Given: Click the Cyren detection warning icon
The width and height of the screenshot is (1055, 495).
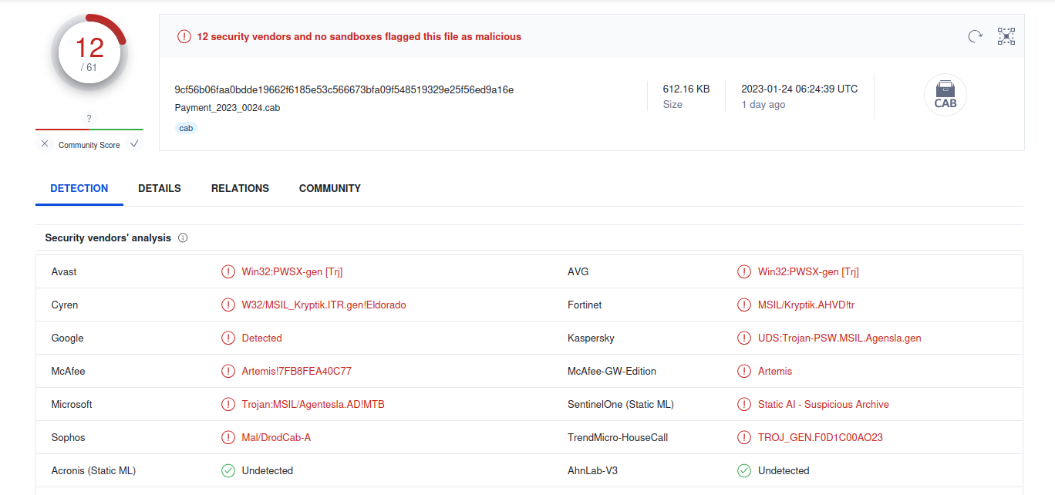Looking at the screenshot, I should [228, 305].
